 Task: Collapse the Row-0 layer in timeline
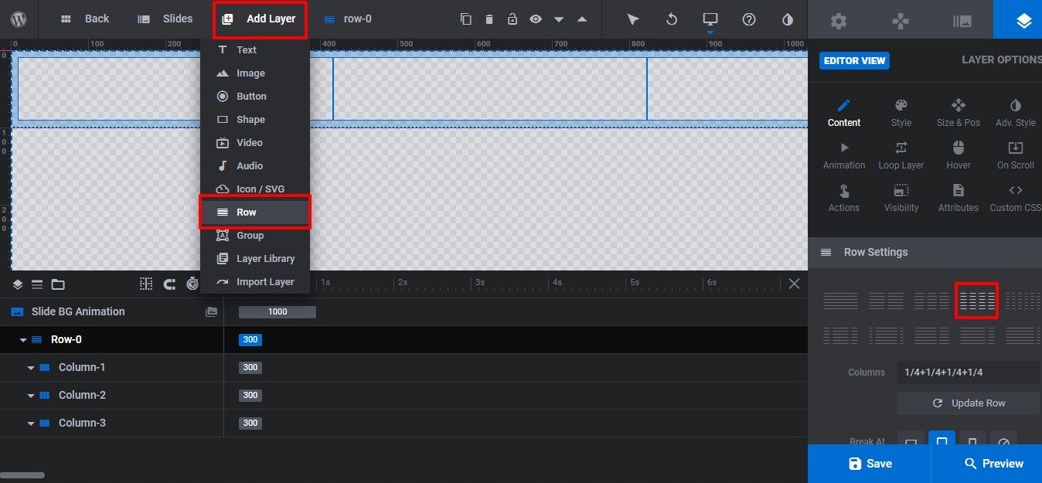[23, 340]
